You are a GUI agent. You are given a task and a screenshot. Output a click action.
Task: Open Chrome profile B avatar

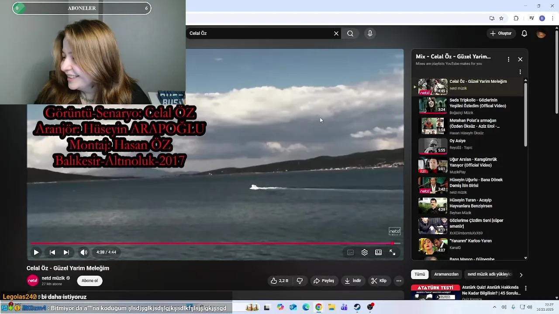[x=542, y=18]
